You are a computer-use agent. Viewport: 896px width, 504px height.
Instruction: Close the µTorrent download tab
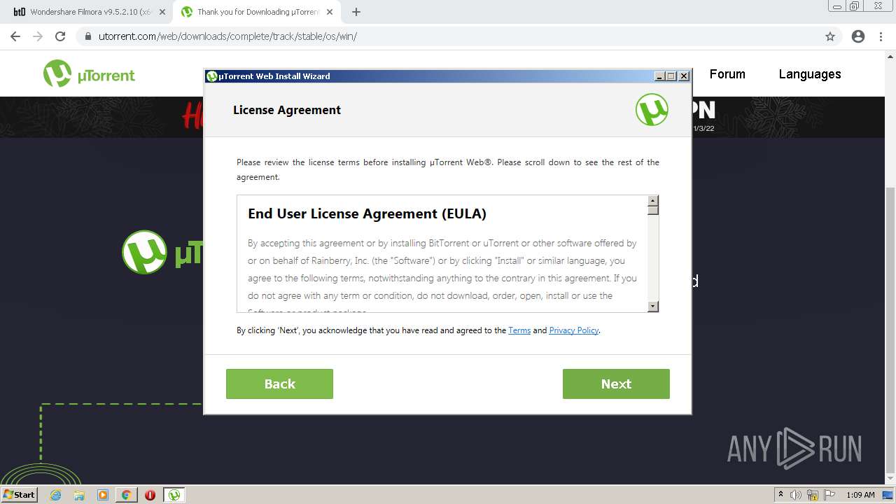coord(330,12)
